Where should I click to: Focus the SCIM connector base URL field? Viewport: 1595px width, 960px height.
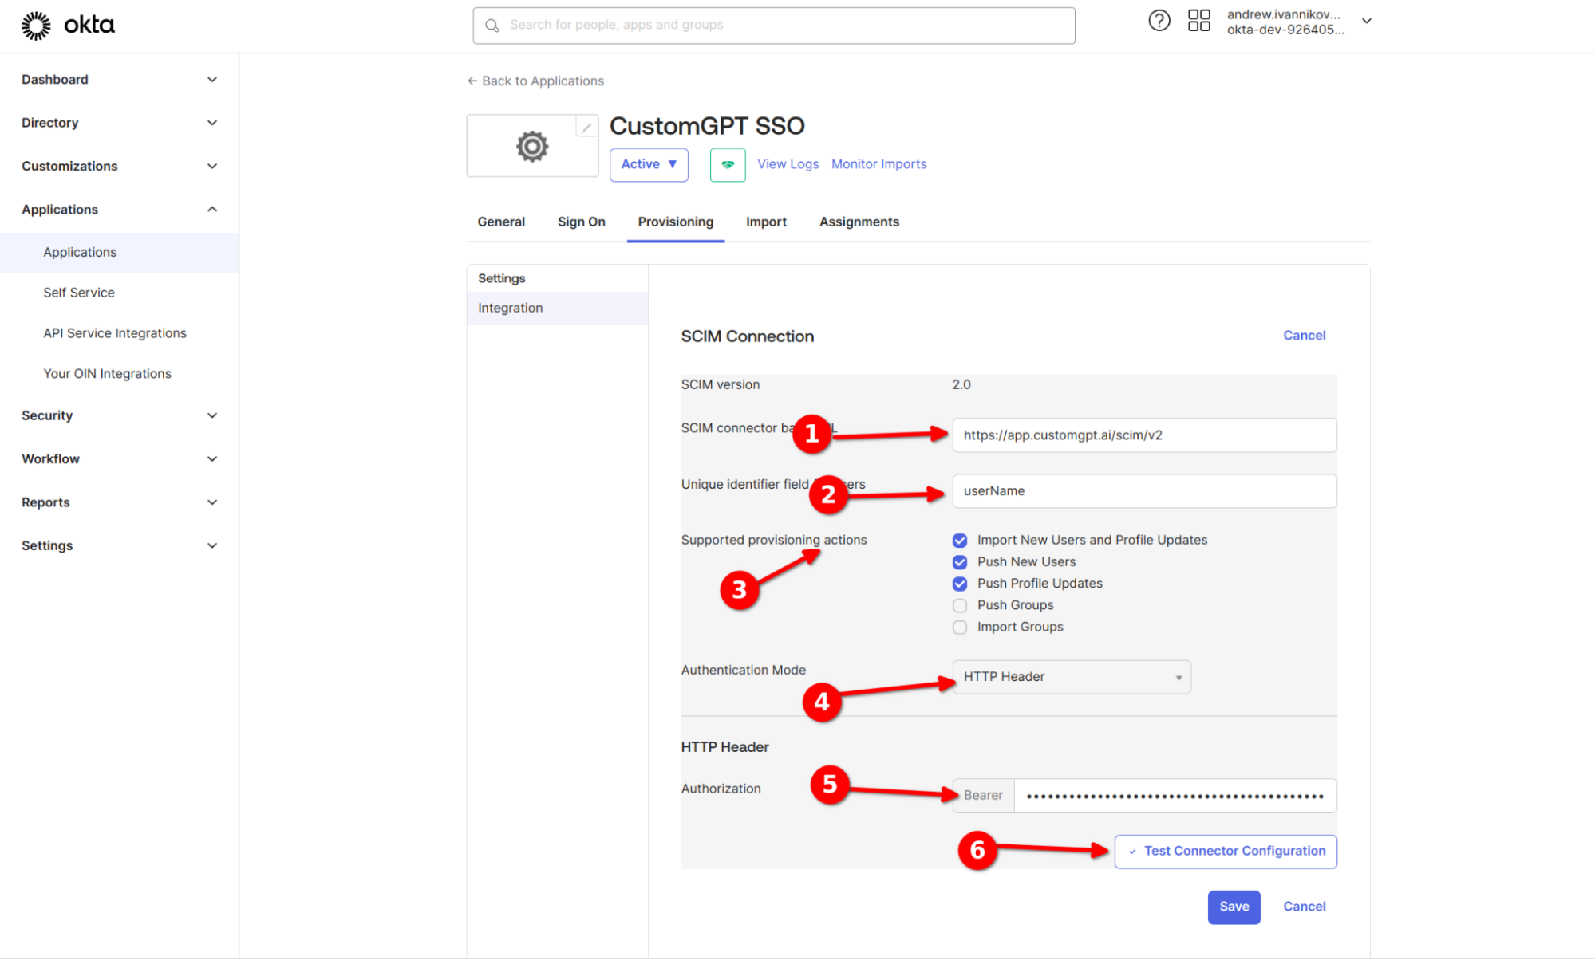pos(1144,435)
